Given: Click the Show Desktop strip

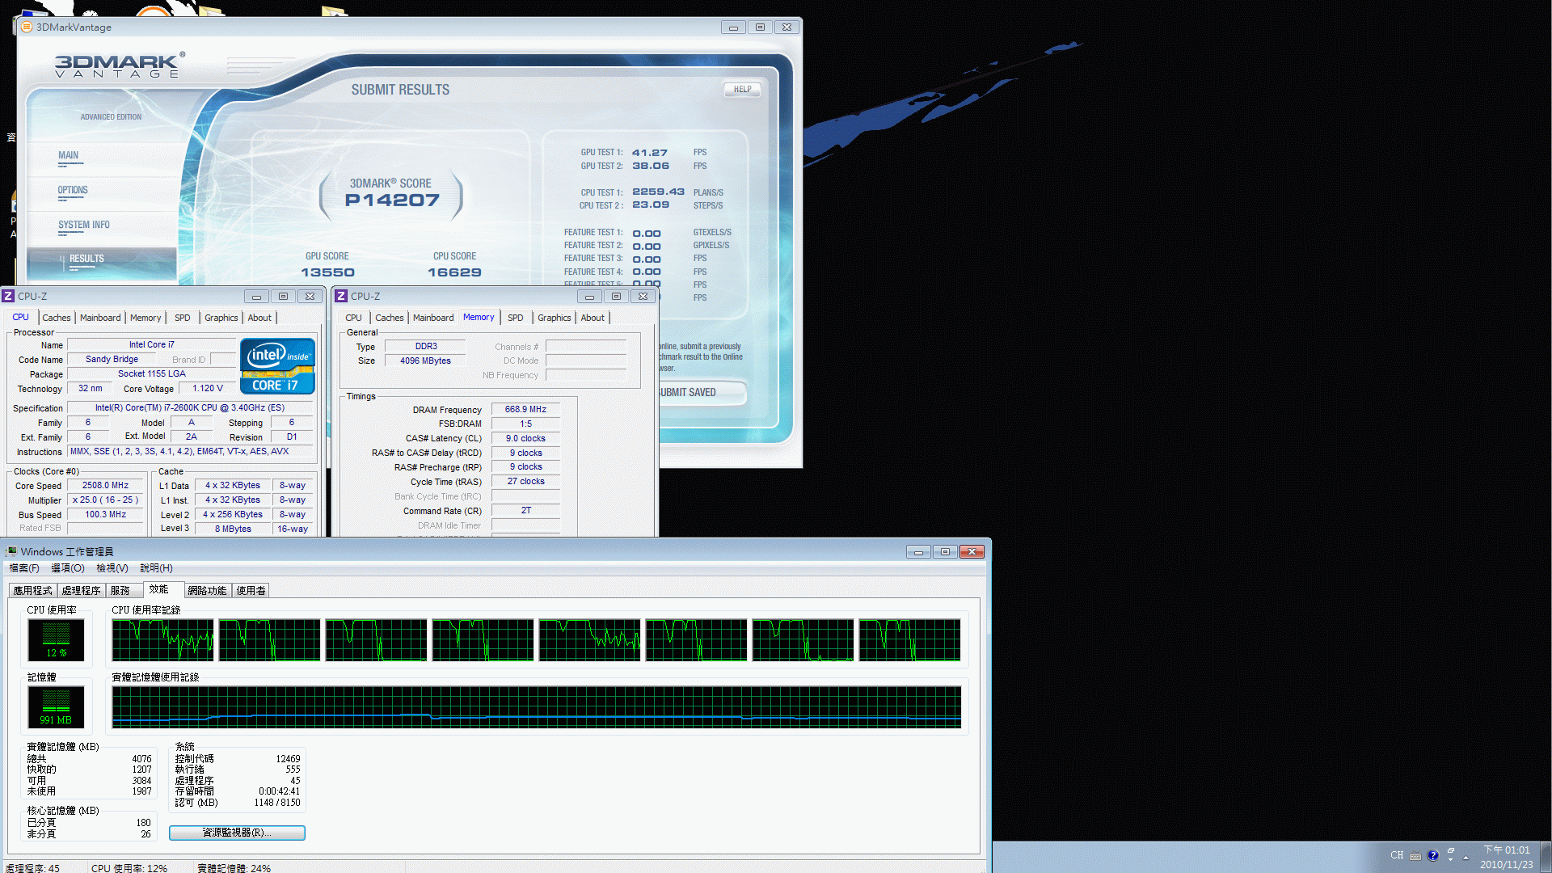Looking at the screenshot, I should tap(1546, 857).
